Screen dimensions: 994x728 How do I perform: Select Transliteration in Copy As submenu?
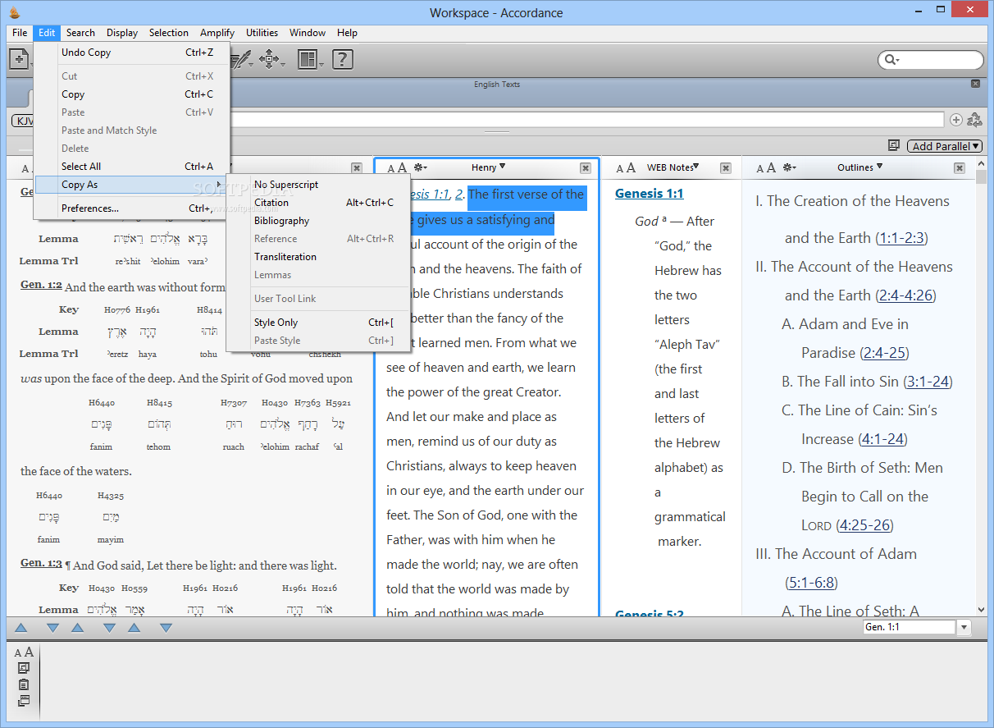tap(318, 257)
